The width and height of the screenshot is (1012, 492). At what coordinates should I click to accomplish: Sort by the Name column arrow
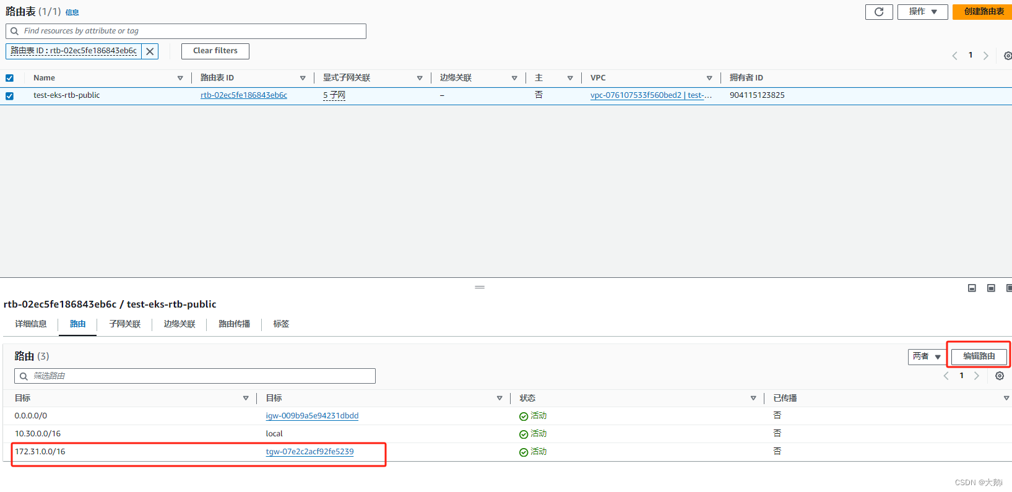(180, 78)
